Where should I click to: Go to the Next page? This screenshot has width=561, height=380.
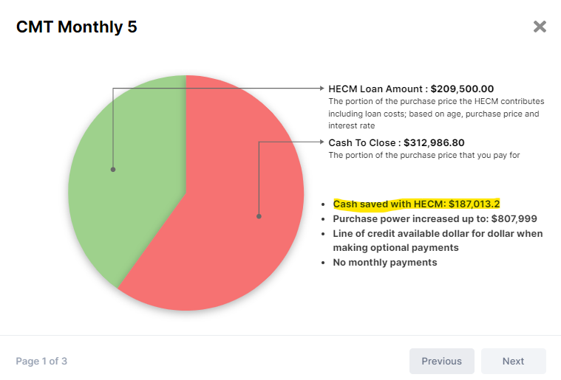(514, 361)
